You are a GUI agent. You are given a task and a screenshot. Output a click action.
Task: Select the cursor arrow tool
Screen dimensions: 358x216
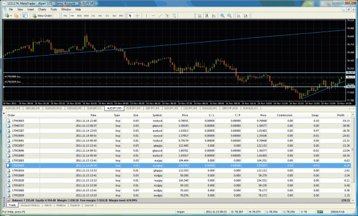coord(130,15)
